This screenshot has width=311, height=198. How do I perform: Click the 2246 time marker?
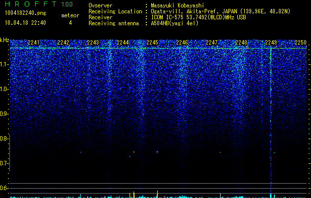coord(182,42)
